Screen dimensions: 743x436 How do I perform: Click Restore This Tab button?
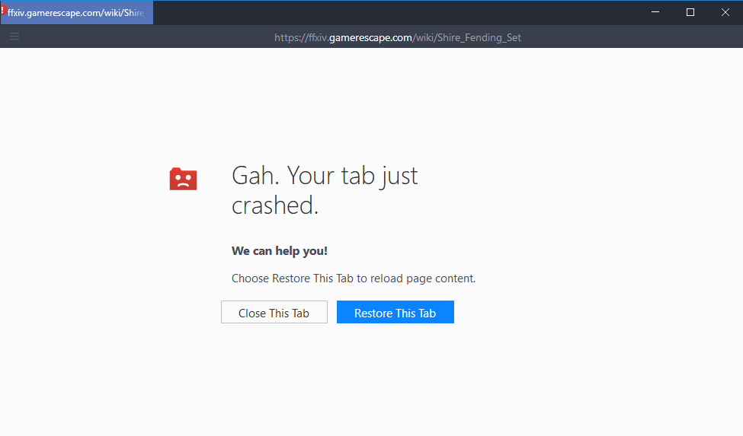pyautogui.click(x=396, y=312)
